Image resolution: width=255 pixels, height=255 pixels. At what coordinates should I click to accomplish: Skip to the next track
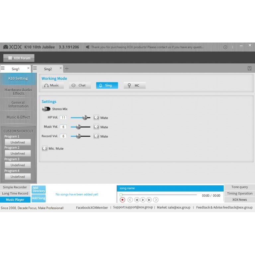pyautogui.click(x=149, y=200)
